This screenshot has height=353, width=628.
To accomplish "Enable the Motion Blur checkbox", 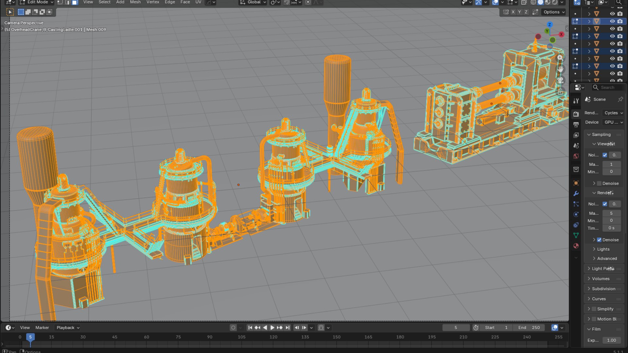I will click(594, 319).
